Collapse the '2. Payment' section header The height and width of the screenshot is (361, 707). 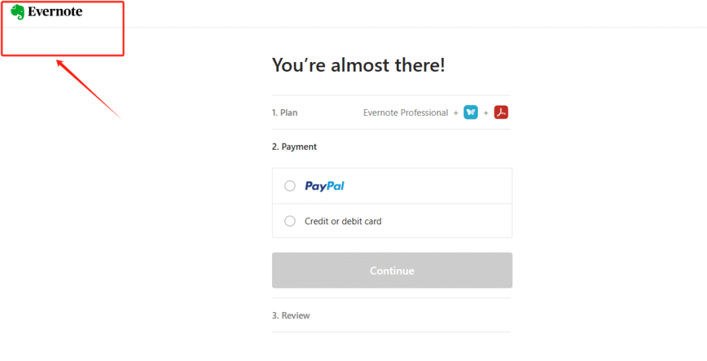tap(295, 146)
